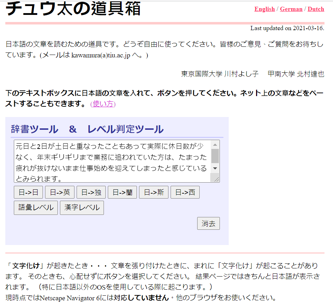This screenshot has width=333, height=306.
Task: Click the 日->斯 dictionary button
Action: 154,192
